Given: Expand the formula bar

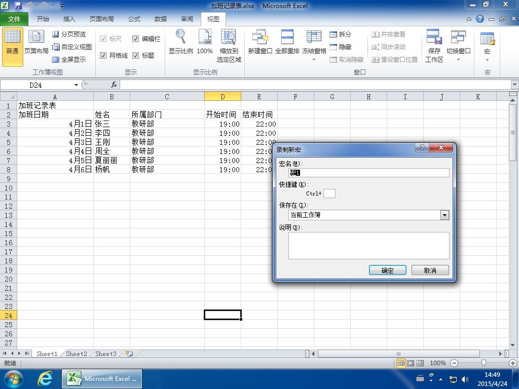Looking at the screenshot, I should 515,85.
